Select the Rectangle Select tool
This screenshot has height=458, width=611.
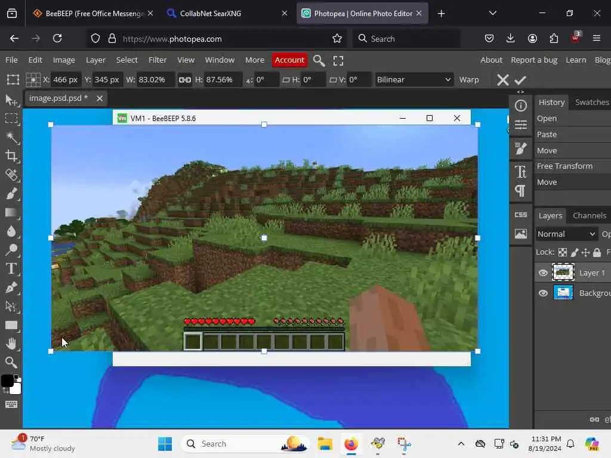point(11,119)
